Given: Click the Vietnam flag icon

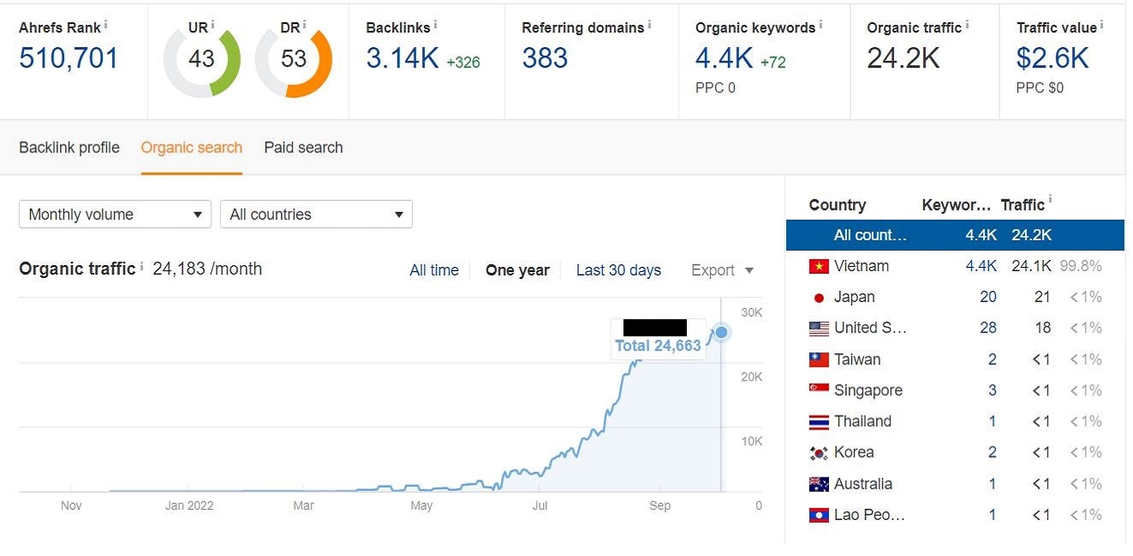Looking at the screenshot, I should click(x=819, y=266).
